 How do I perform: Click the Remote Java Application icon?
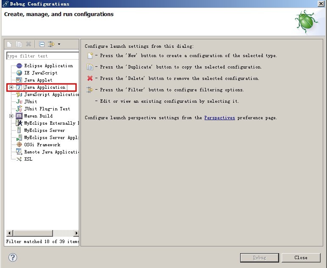tap(19, 152)
